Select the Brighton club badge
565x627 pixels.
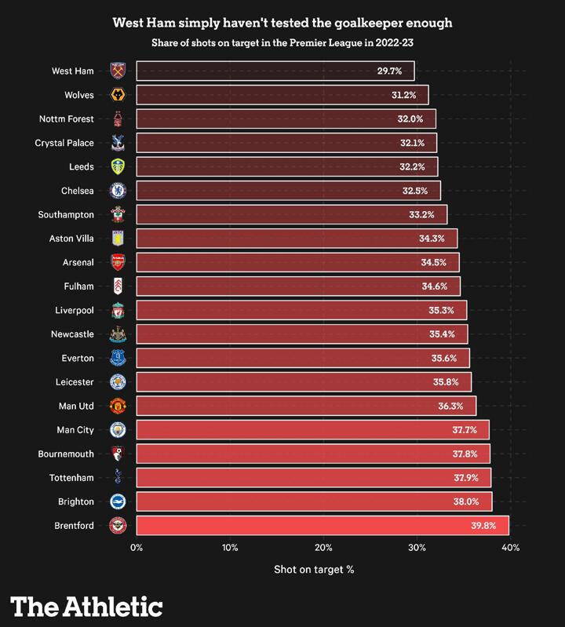pyautogui.click(x=118, y=501)
